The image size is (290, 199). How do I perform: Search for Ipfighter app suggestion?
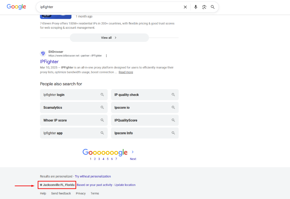click(74, 133)
